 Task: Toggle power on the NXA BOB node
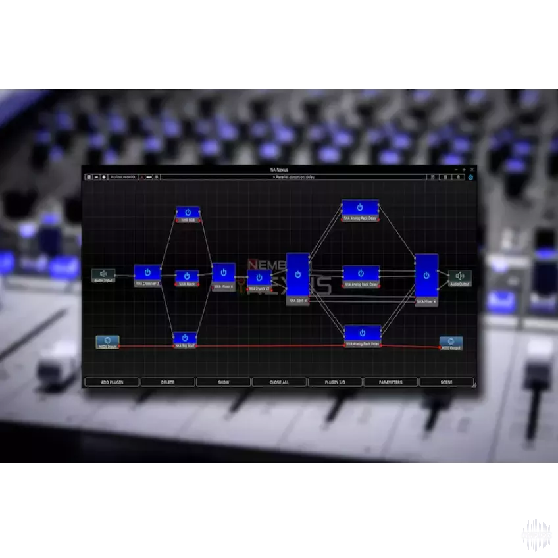point(188,213)
